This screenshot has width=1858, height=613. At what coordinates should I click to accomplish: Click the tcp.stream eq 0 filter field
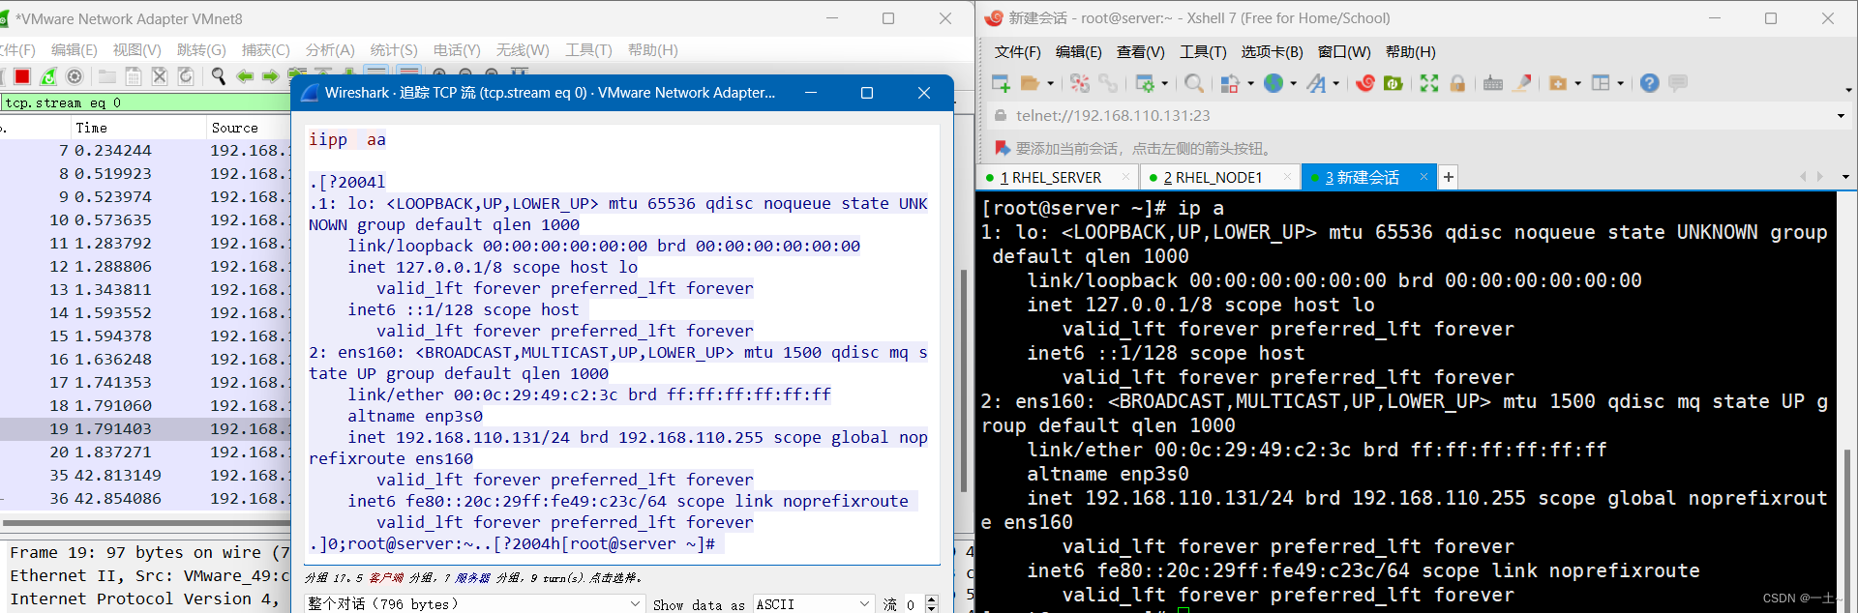[145, 102]
